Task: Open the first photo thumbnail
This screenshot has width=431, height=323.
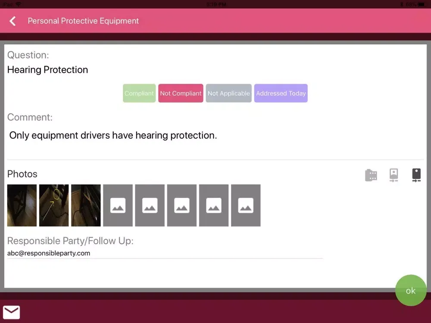Action: (x=22, y=205)
